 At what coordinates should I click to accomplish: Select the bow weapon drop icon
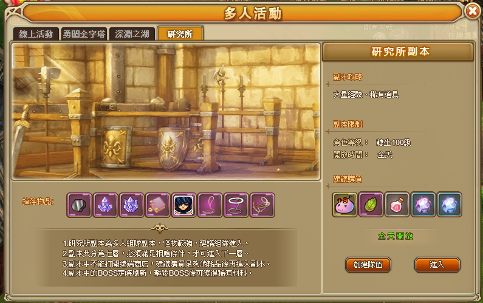coord(262,205)
